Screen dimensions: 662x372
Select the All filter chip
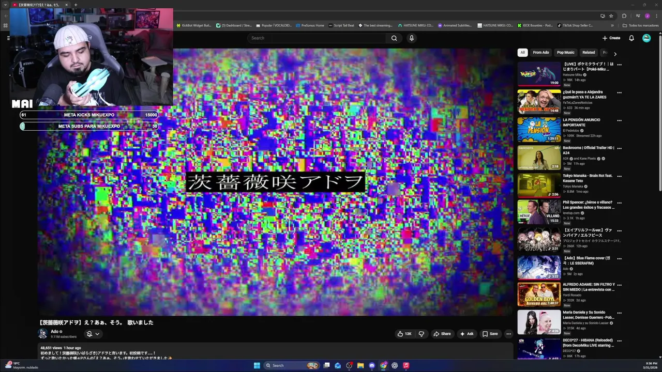pyautogui.click(x=522, y=52)
